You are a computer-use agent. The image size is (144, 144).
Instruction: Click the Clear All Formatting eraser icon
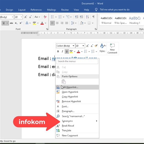tap(45, 17)
